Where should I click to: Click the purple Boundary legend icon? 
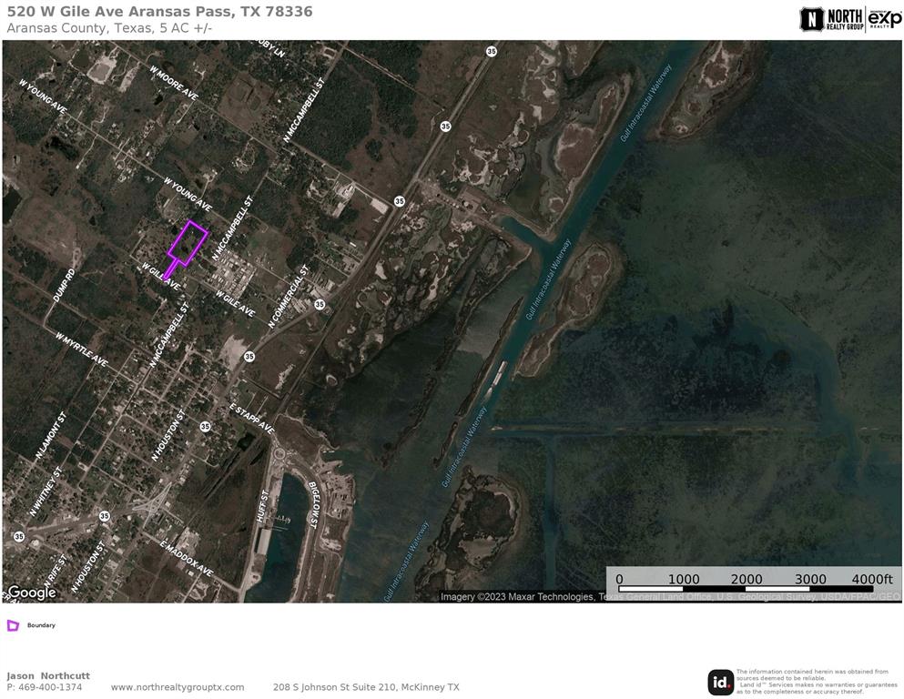pyautogui.click(x=13, y=625)
